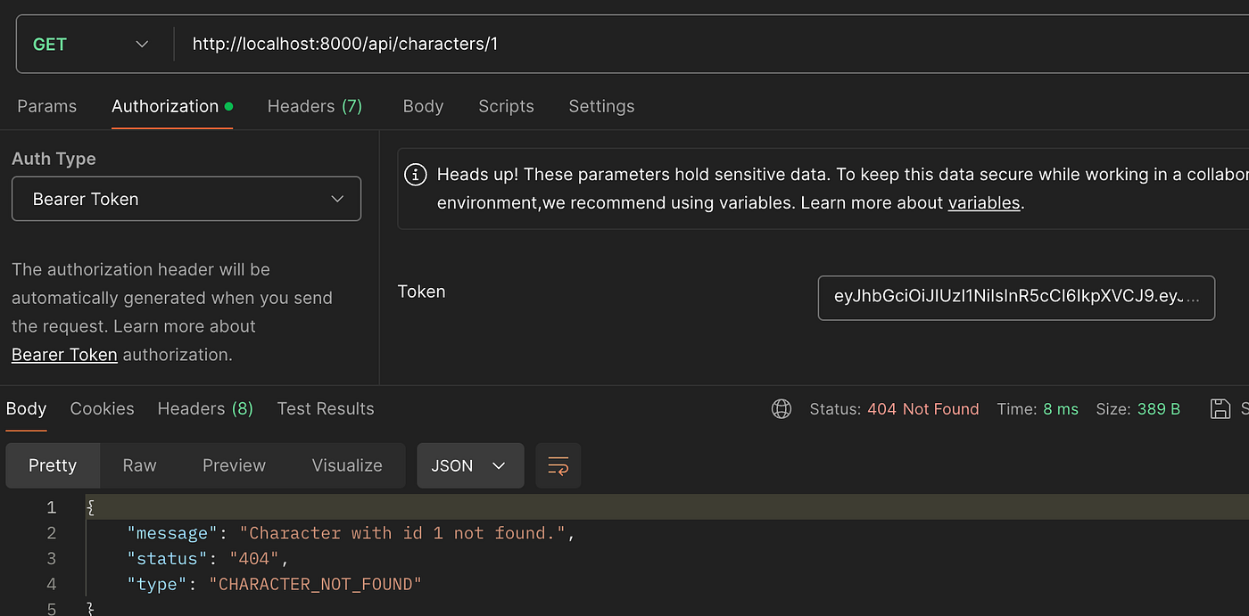Viewport: 1249px width, 616px height.
Task: Open the JSON format dropdown
Action: click(469, 465)
